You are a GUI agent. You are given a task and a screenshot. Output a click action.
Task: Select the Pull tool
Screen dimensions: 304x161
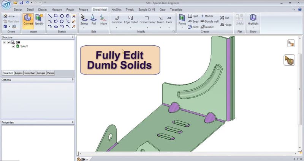click(x=93, y=20)
